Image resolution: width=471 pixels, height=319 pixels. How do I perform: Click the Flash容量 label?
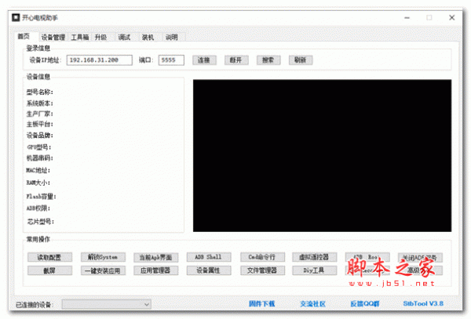pos(41,197)
